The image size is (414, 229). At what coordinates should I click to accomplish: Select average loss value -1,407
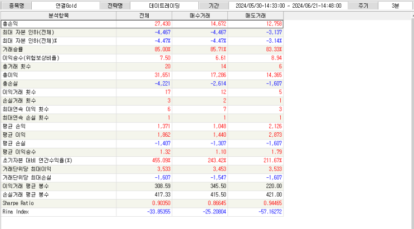[162, 143]
